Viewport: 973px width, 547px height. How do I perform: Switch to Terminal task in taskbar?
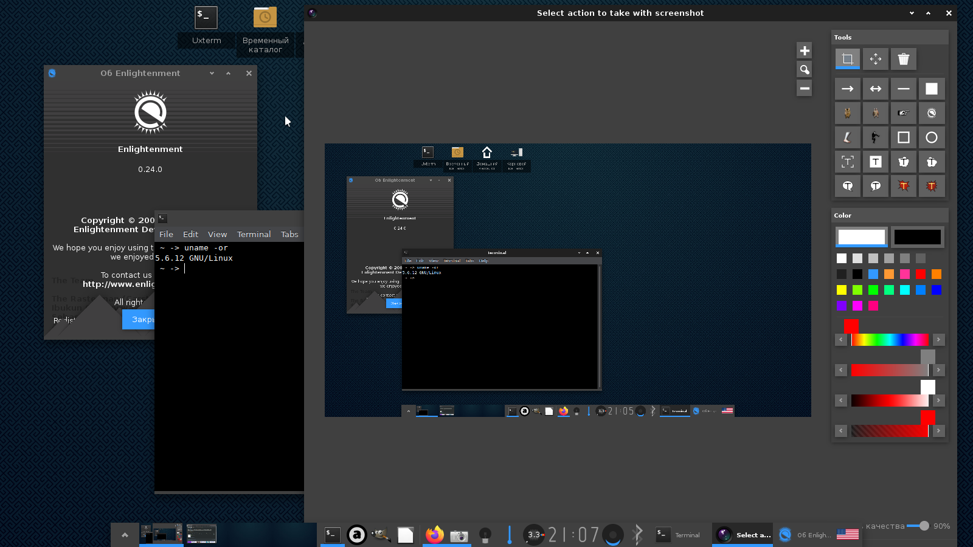pos(677,535)
